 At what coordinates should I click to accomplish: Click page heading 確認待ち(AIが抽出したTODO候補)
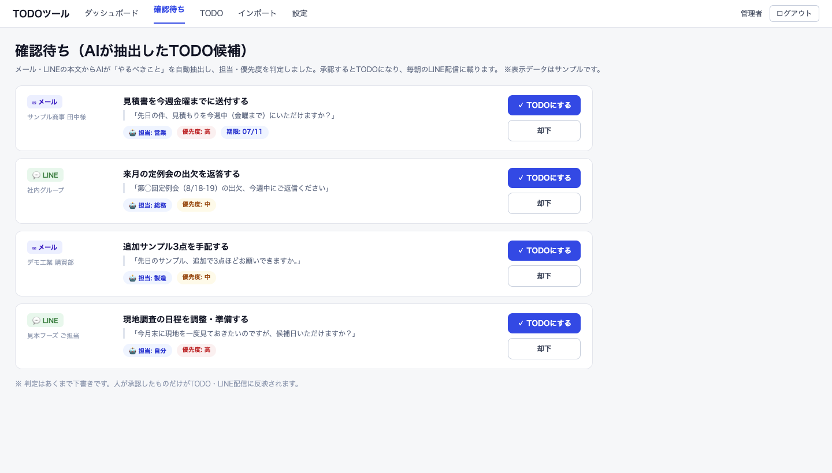click(135, 51)
